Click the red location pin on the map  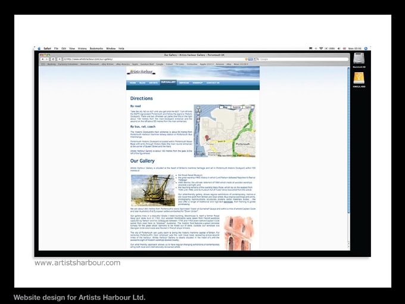coord(207,138)
